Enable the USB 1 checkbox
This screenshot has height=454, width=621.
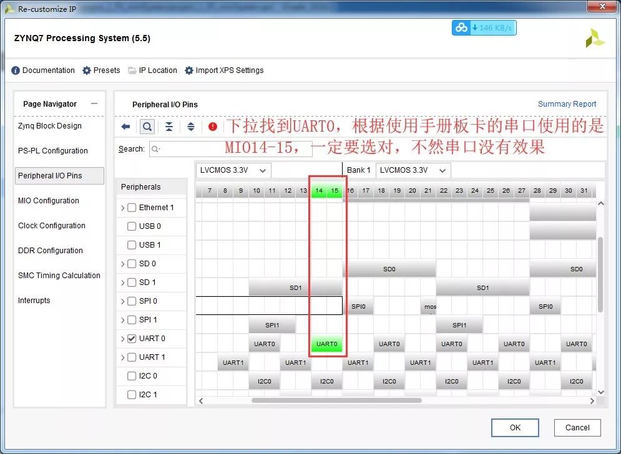tap(132, 245)
